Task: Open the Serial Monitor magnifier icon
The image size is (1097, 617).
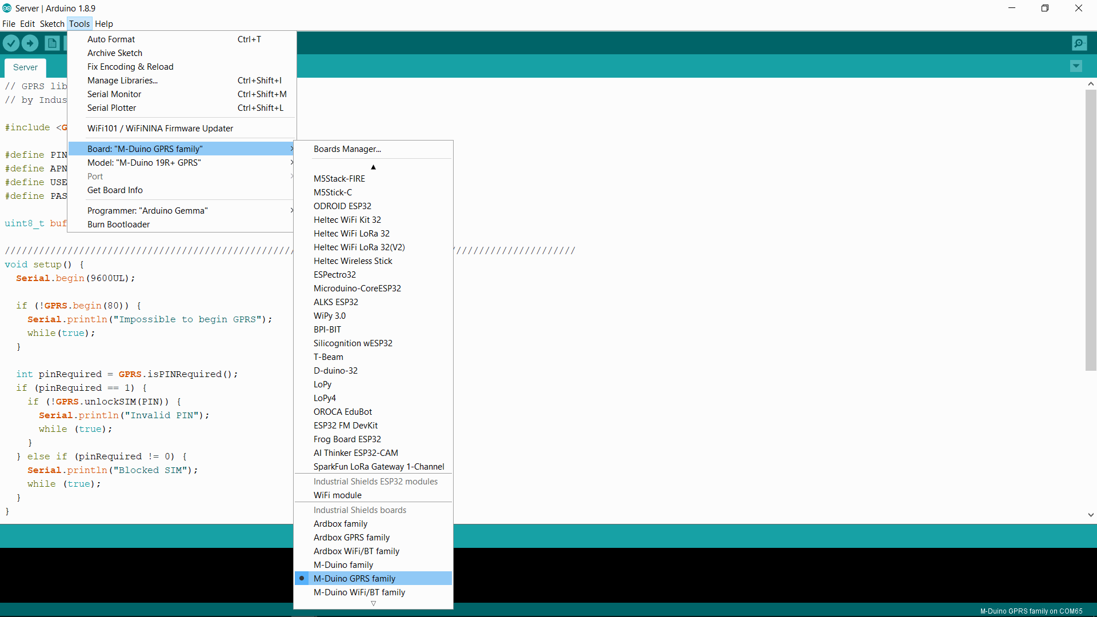Action: 1079,43
